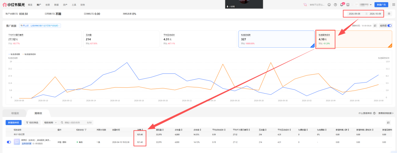
Task: Switch to the 标准投 tab
Action: [15, 113]
